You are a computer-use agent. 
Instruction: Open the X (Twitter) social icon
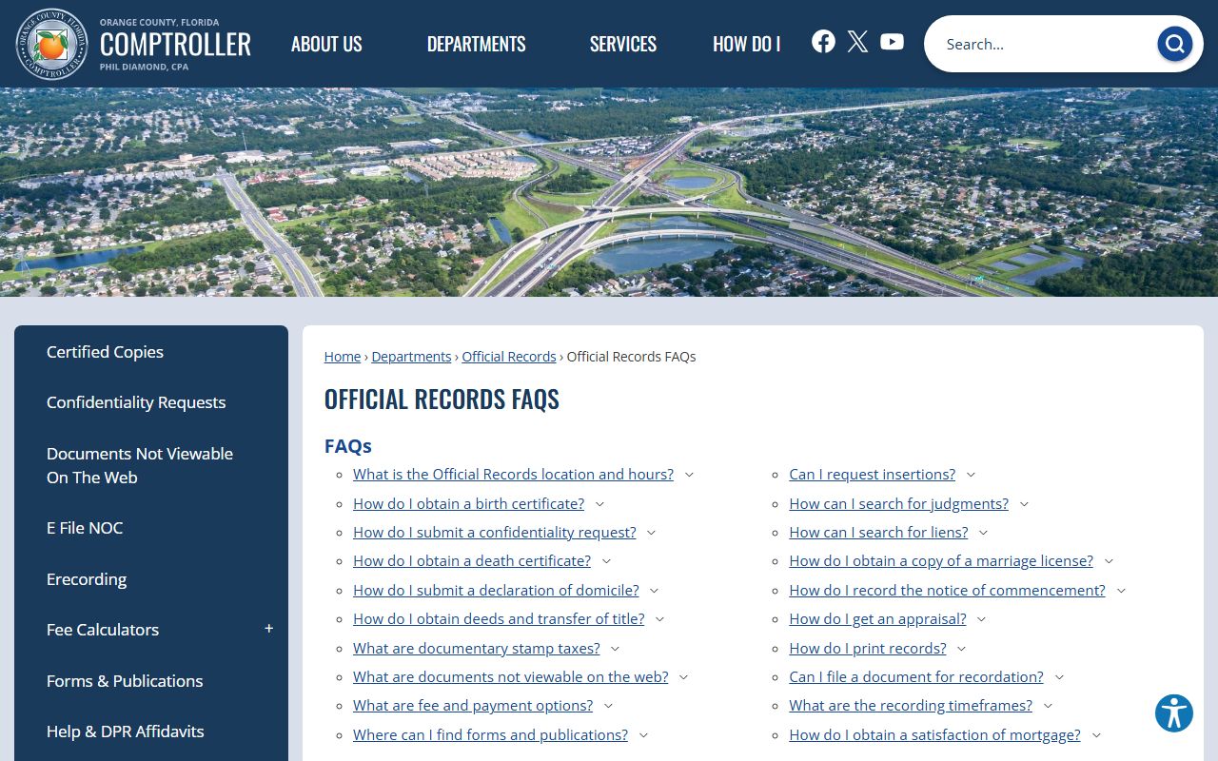tap(857, 41)
